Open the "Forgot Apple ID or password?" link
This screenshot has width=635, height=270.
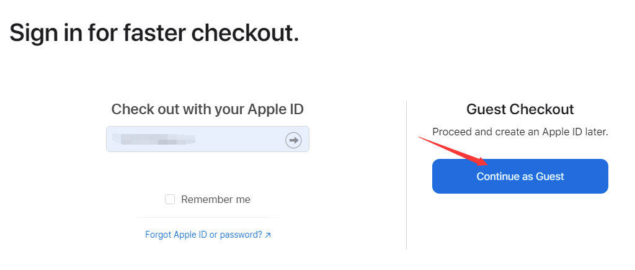203,235
